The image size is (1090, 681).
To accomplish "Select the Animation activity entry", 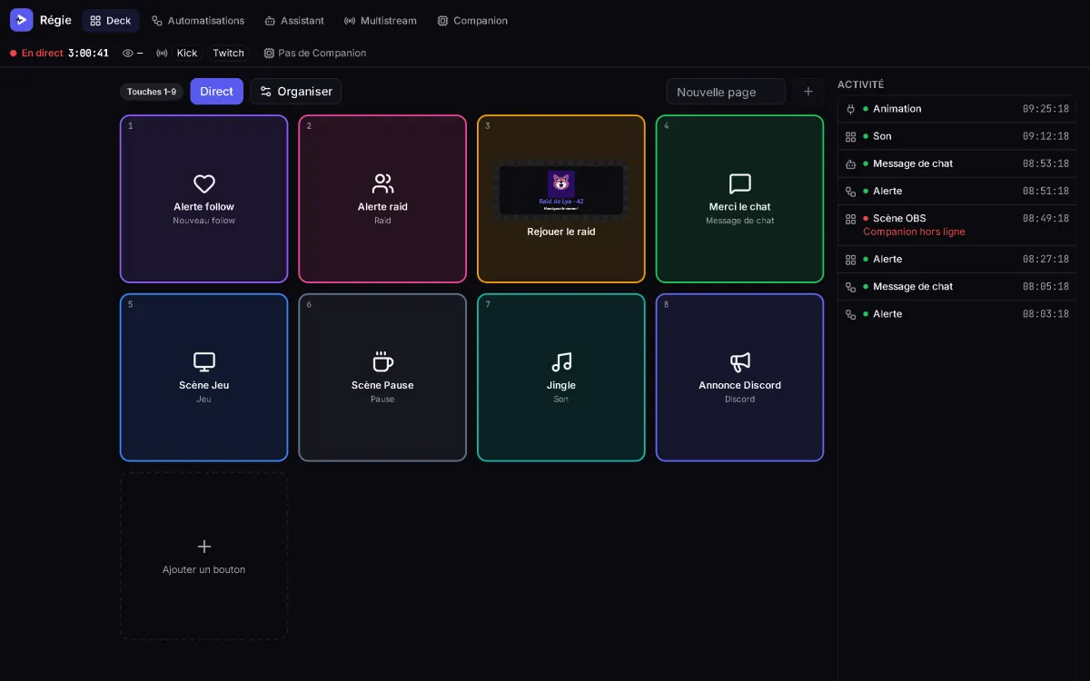I will coord(956,109).
